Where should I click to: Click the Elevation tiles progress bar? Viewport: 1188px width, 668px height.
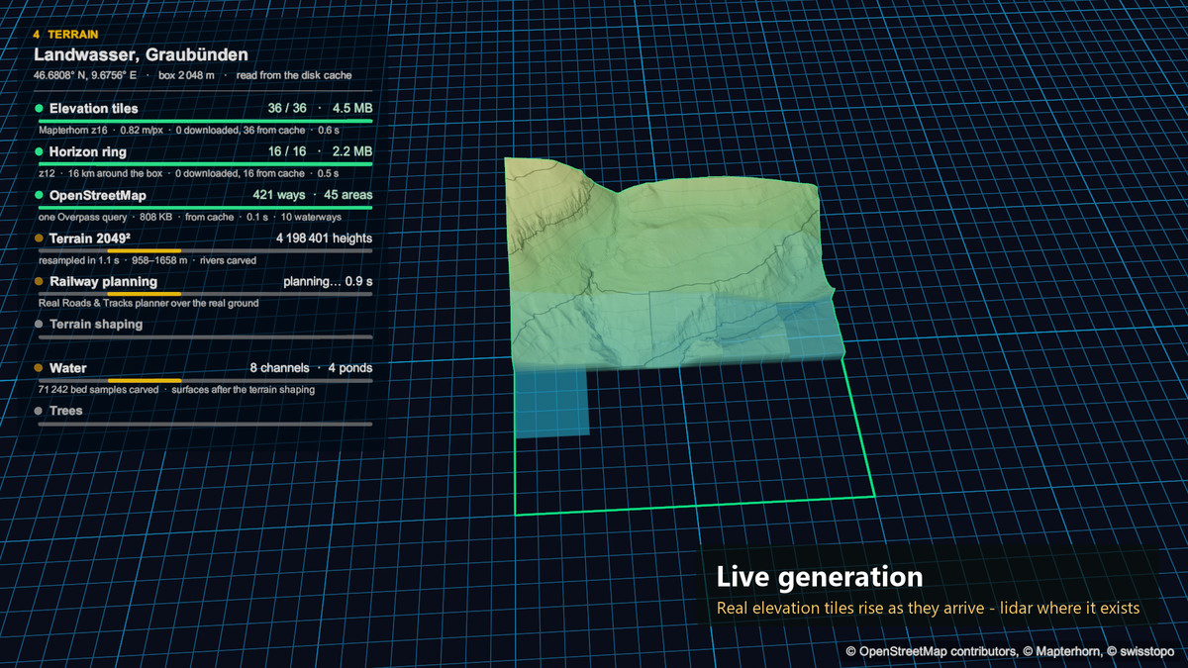pos(205,121)
